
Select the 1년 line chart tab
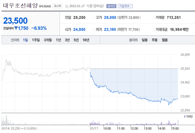pyautogui.click(x=58, y=40)
